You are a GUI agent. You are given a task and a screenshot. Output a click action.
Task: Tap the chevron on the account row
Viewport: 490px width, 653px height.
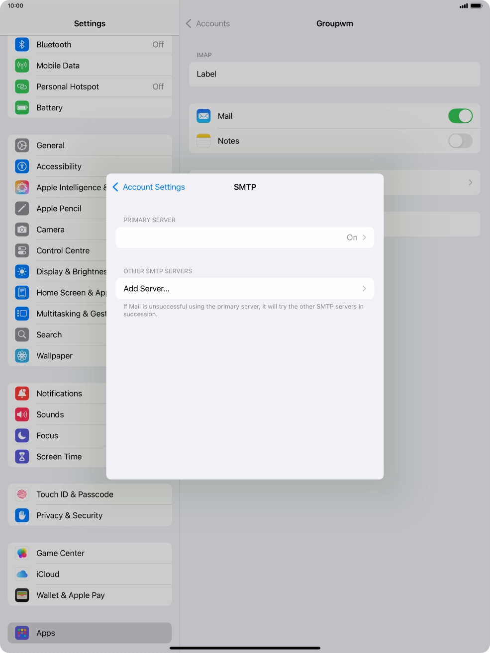click(470, 182)
